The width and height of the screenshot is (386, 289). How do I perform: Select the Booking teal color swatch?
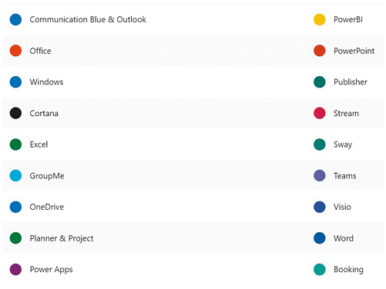point(320,270)
